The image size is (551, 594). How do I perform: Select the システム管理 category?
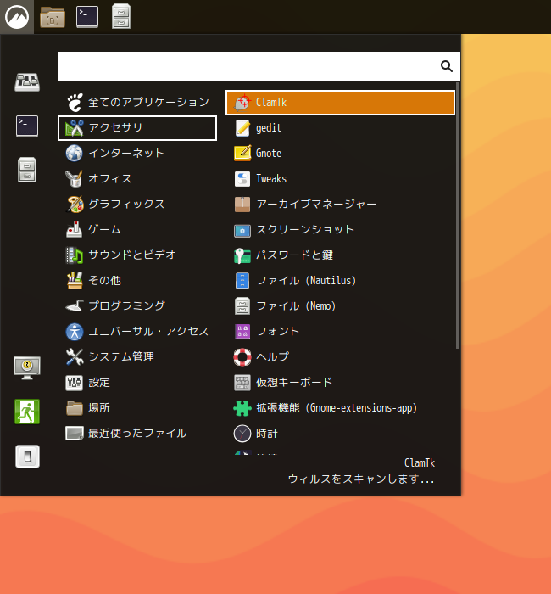tap(137, 357)
